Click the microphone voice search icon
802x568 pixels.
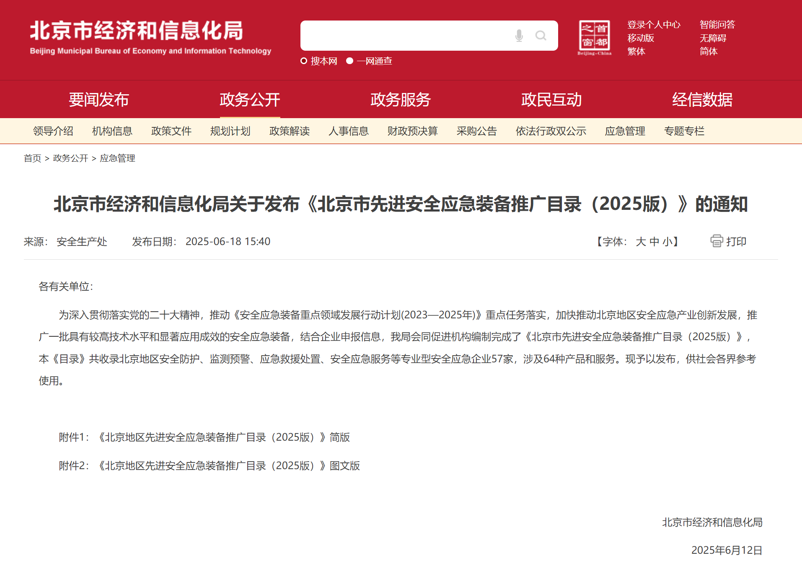pos(519,36)
